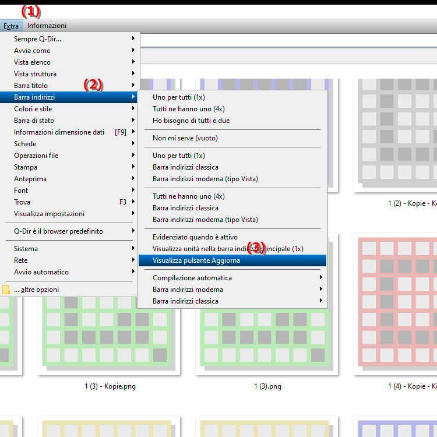The image size is (437, 437).
Task: Expand the Barra di stato submenu arrow
Action: point(133,120)
